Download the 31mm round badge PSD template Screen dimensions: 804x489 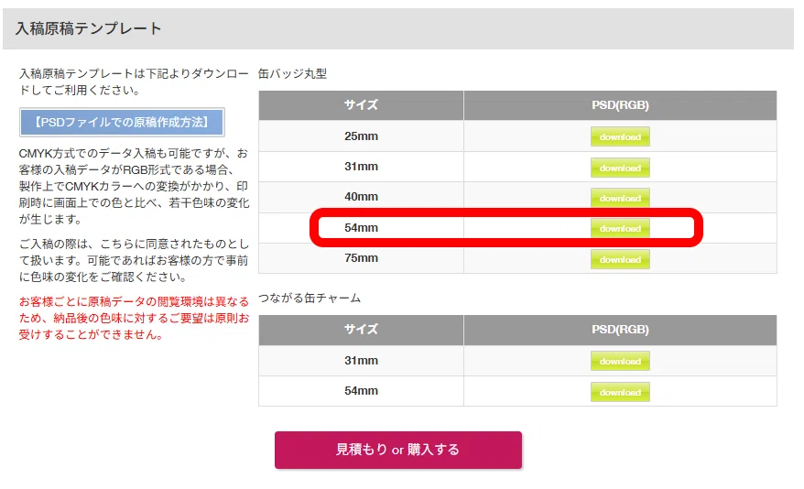click(620, 168)
